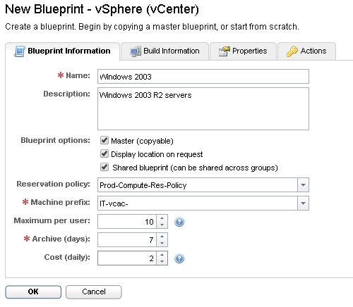The image size is (353, 307).
Task: Decrease Archive days with down arrow
Action: point(162,243)
